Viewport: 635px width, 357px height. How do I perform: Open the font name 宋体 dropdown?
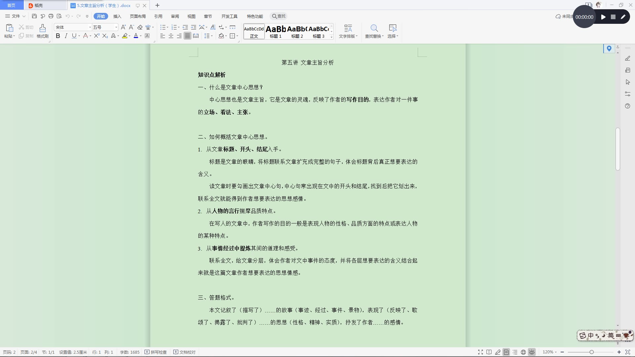click(x=90, y=27)
